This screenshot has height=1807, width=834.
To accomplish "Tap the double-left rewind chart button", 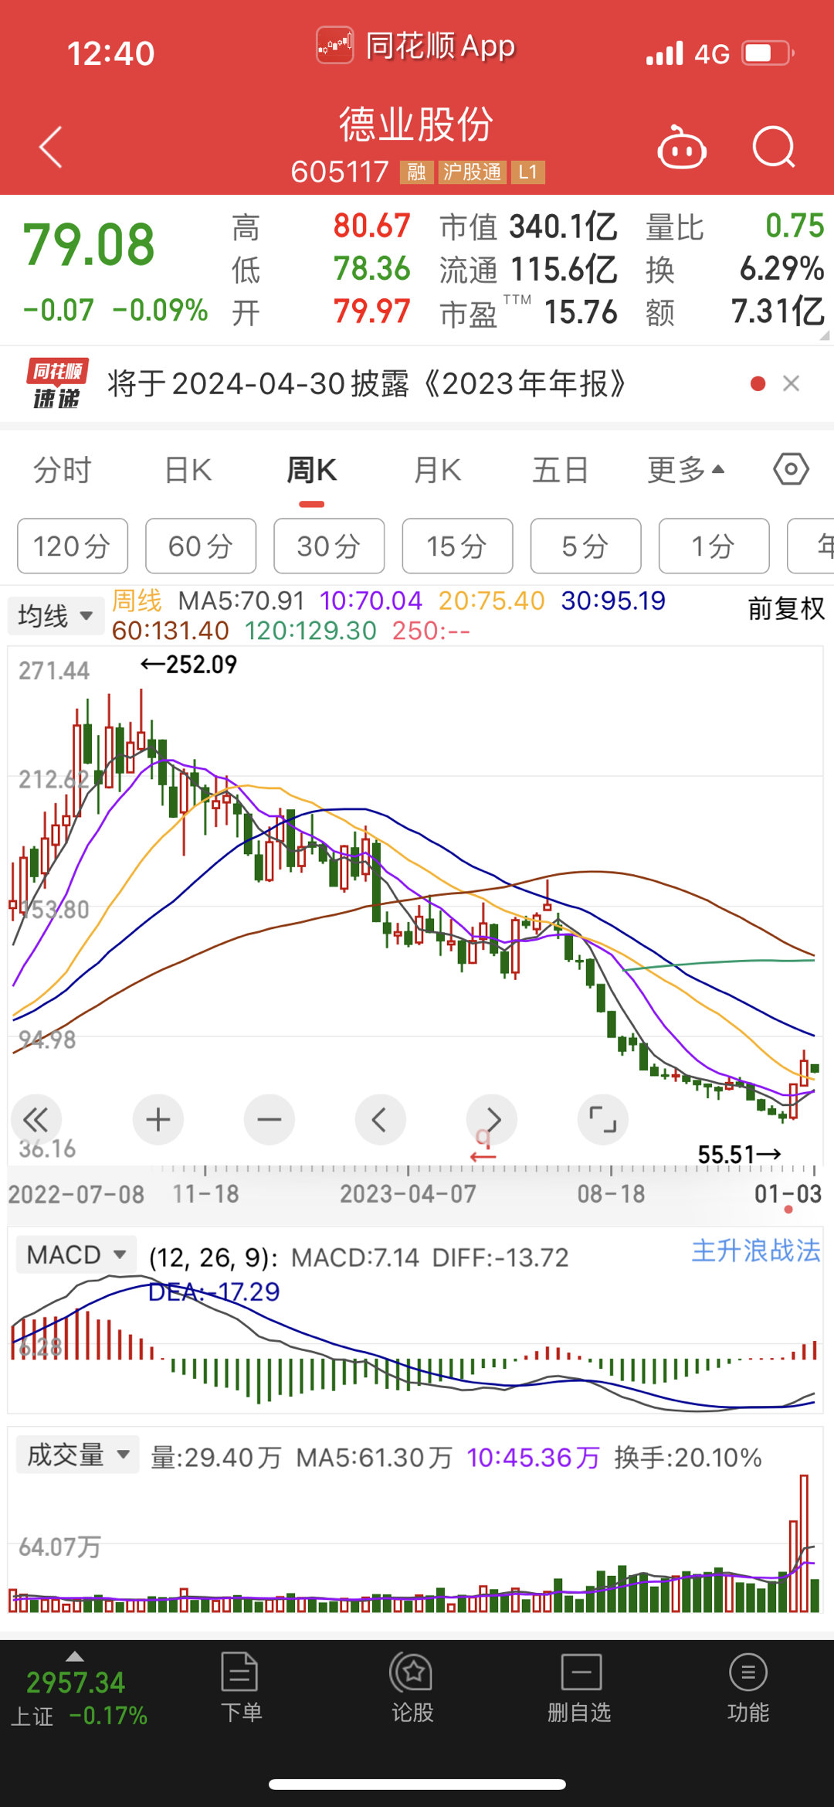I will coord(36,1119).
